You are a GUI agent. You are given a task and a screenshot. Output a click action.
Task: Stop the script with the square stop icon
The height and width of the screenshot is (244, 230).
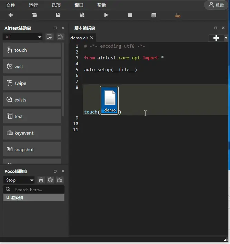(x=130, y=15)
